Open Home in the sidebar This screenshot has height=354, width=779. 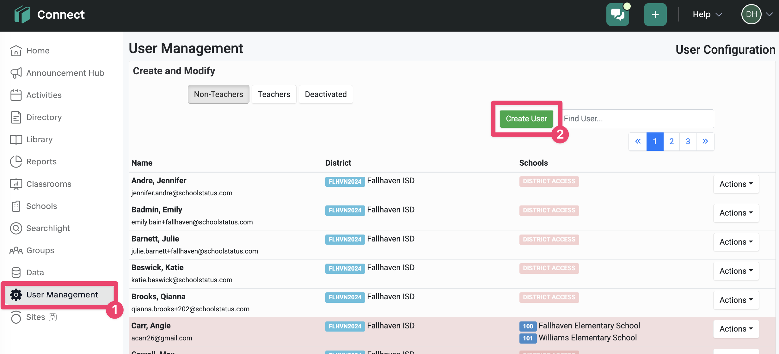pos(38,51)
